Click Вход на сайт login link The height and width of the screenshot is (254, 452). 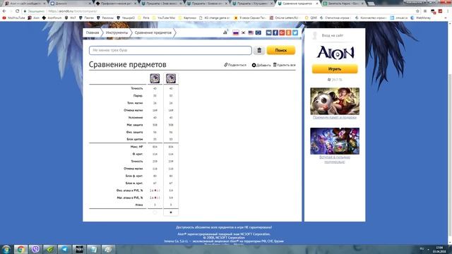click(333, 35)
